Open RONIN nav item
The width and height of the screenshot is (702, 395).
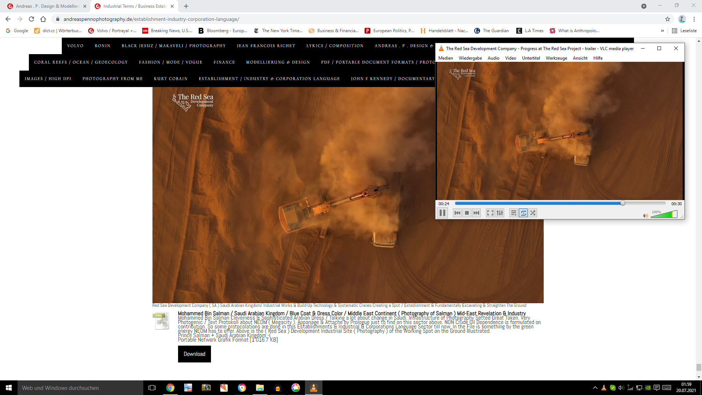pyautogui.click(x=102, y=46)
